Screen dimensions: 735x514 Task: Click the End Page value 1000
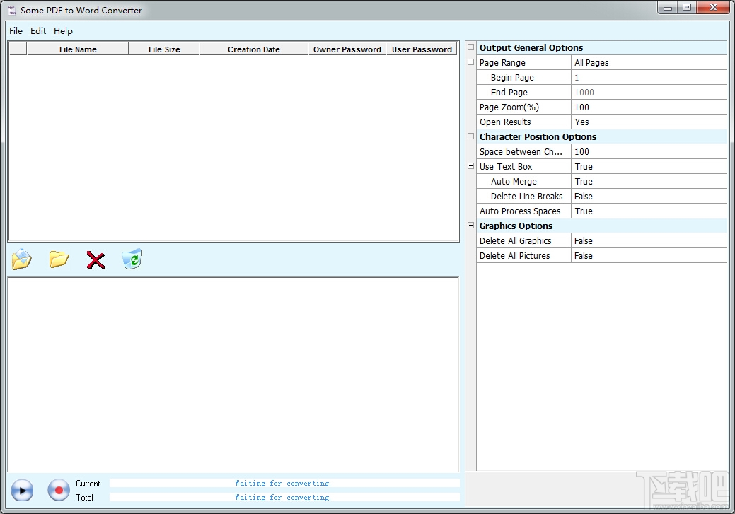click(649, 93)
